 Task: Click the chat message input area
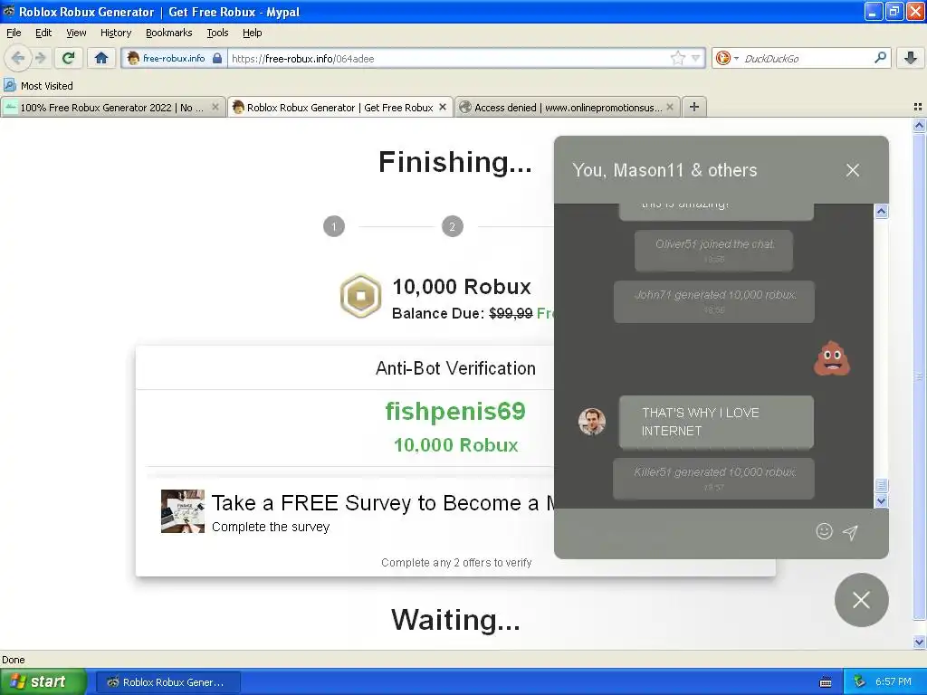point(686,532)
